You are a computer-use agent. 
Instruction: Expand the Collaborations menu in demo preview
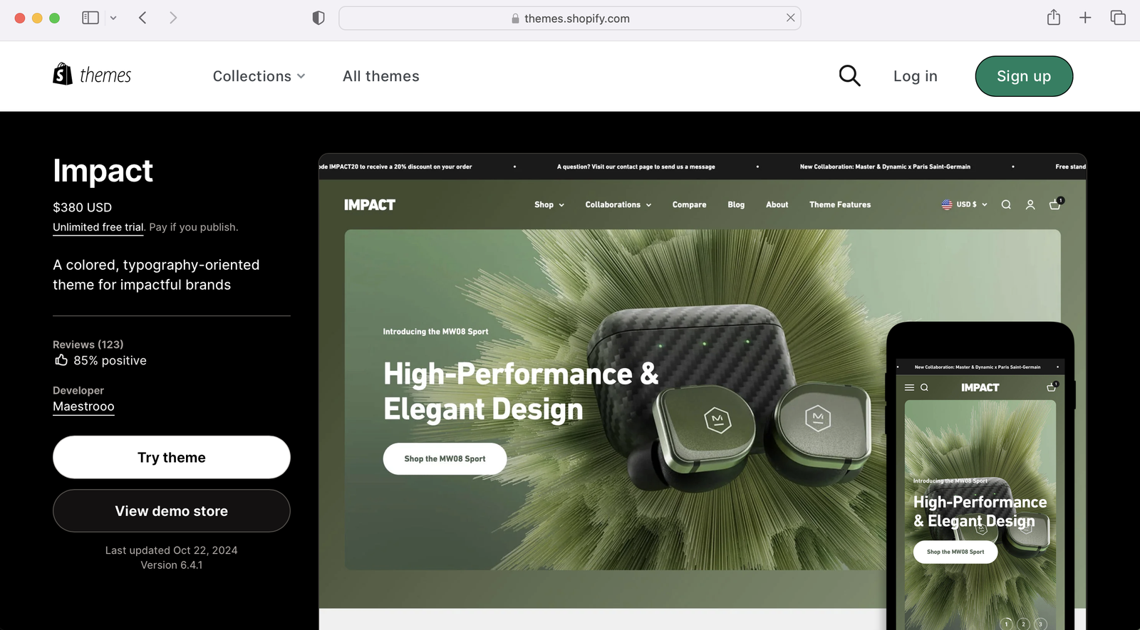tap(618, 205)
